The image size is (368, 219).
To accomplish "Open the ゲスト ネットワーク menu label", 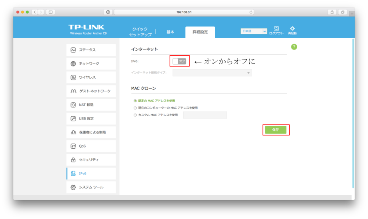I will pyautogui.click(x=95, y=91).
